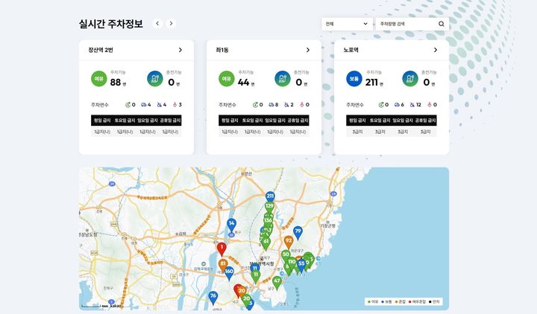This screenshot has width=537, height=314.
Task: Select the red 1 map marker
Action: coord(222,248)
